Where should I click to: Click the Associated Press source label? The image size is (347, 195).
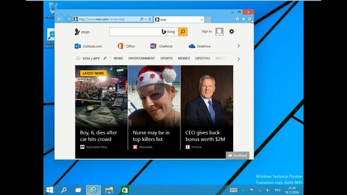(94, 147)
